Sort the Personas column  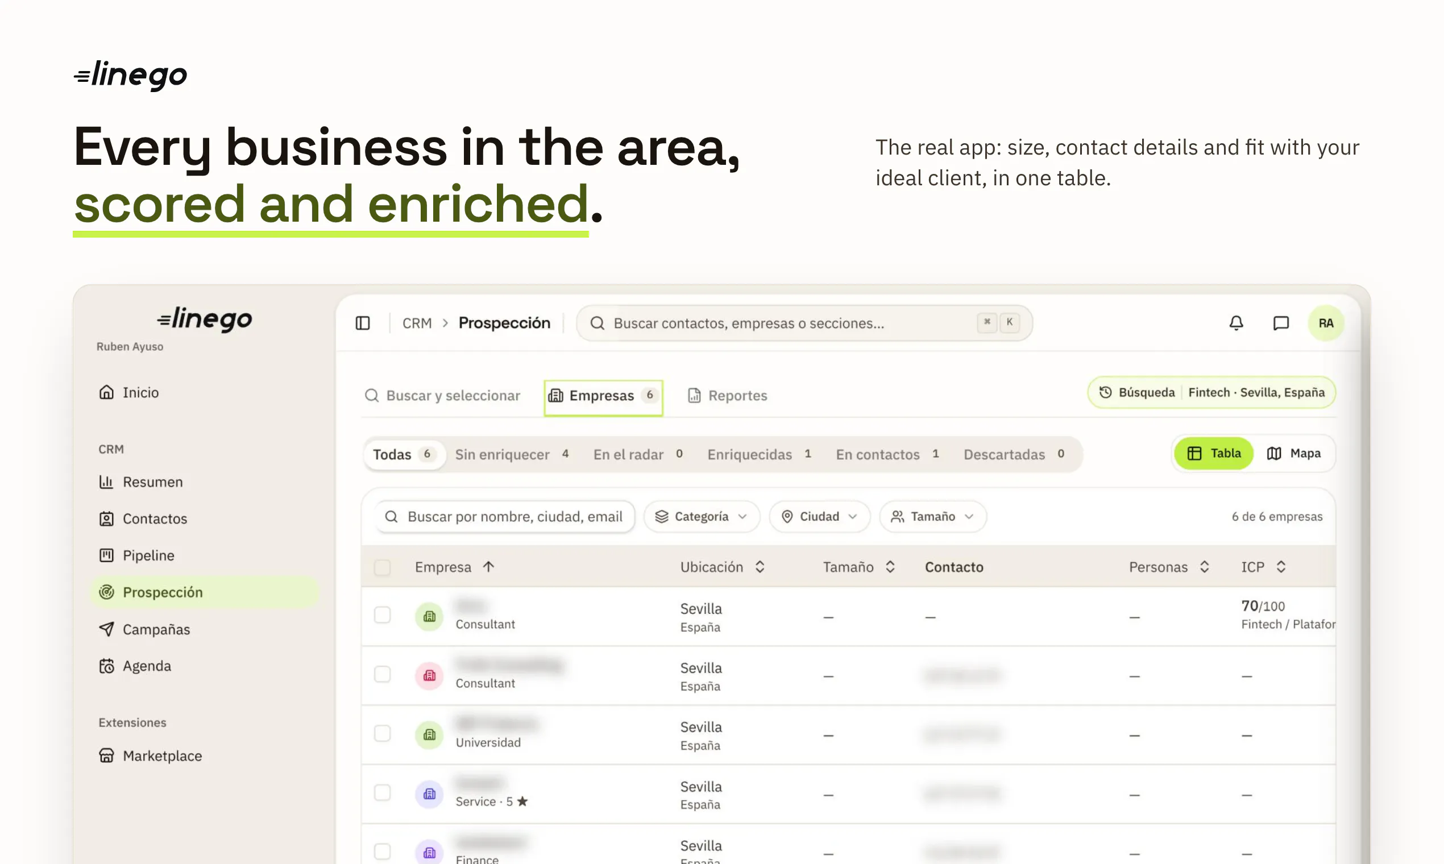pyautogui.click(x=1205, y=567)
